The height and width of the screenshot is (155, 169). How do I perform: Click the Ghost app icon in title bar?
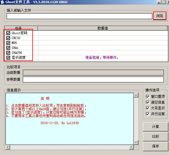pyautogui.click(x=2, y=2)
